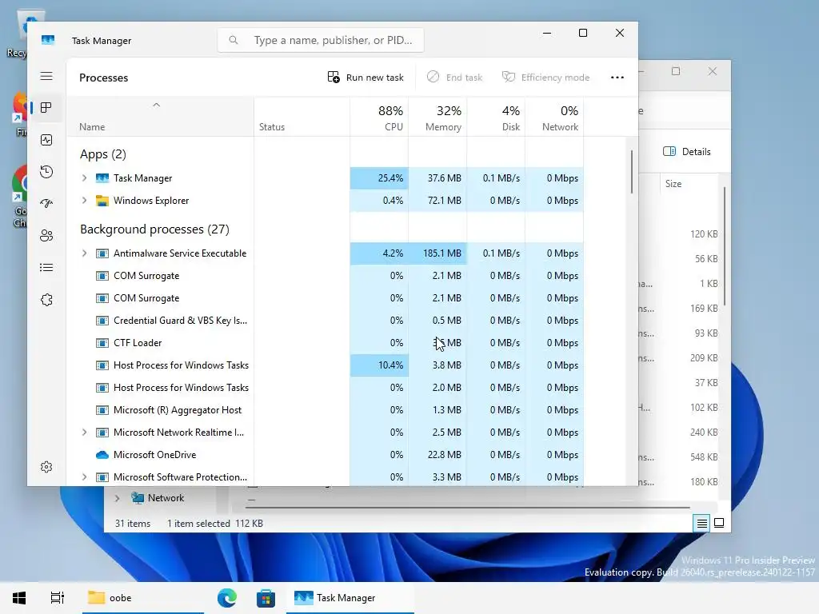Click the Run new task icon
Viewport: 819px width, 614px height.
point(334,78)
